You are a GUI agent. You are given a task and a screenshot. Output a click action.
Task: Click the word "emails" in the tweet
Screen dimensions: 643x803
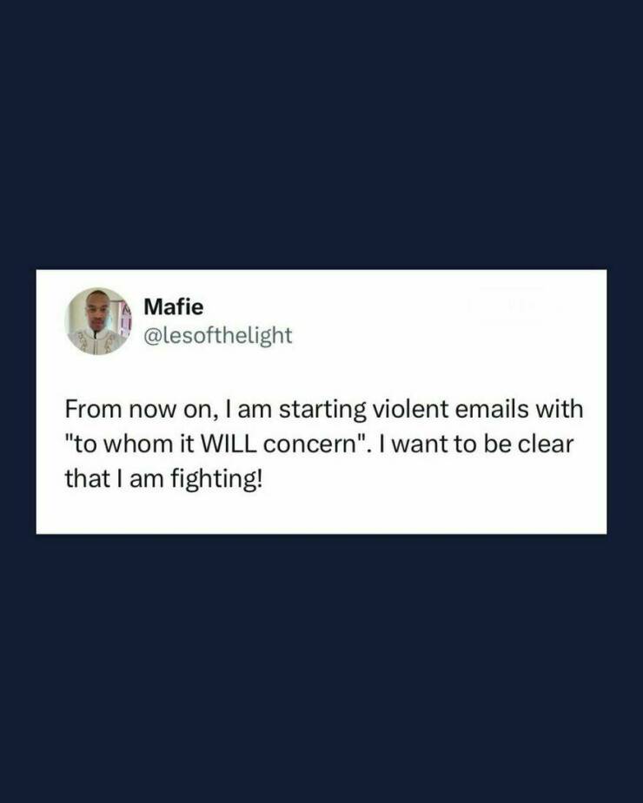(491, 409)
